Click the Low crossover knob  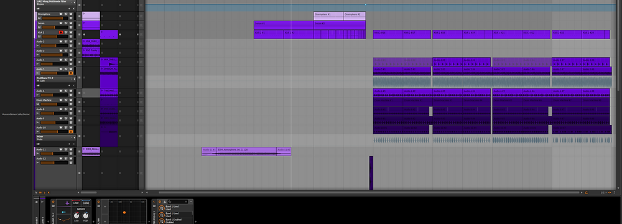point(76,216)
